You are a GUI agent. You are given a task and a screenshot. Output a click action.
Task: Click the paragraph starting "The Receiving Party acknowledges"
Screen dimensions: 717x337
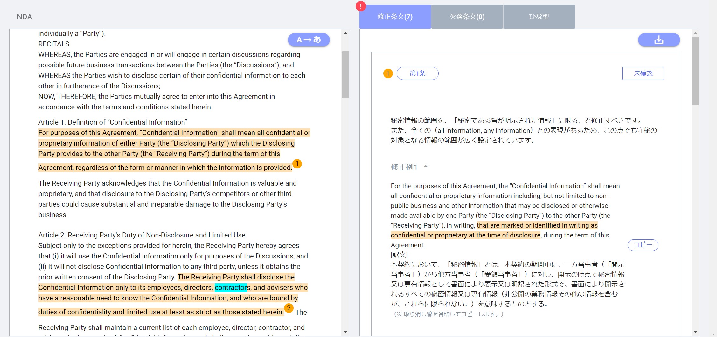click(x=168, y=199)
